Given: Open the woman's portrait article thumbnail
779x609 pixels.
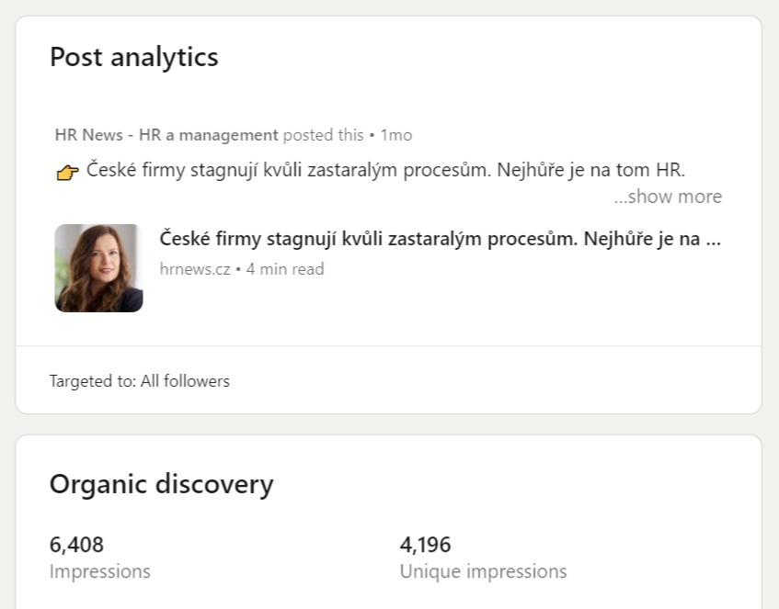Looking at the screenshot, I should [x=98, y=268].
